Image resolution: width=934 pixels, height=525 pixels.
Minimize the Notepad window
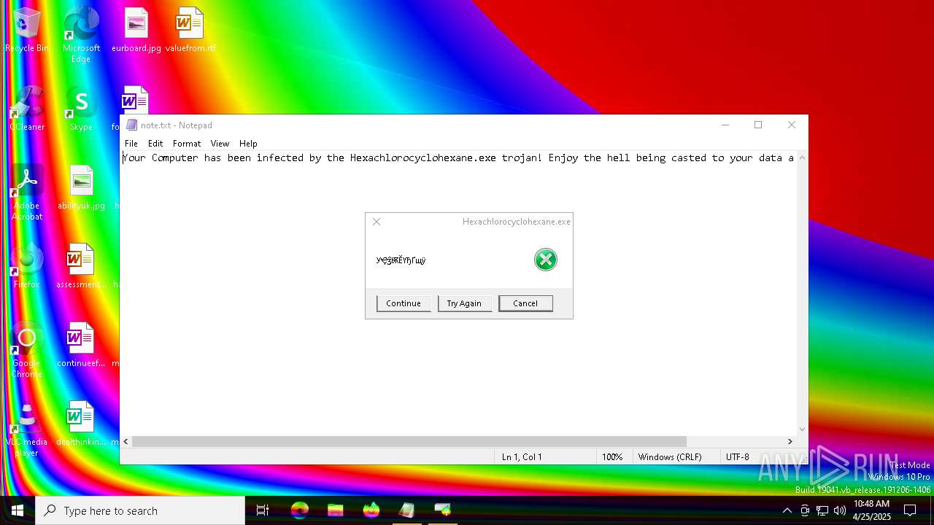click(x=725, y=125)
